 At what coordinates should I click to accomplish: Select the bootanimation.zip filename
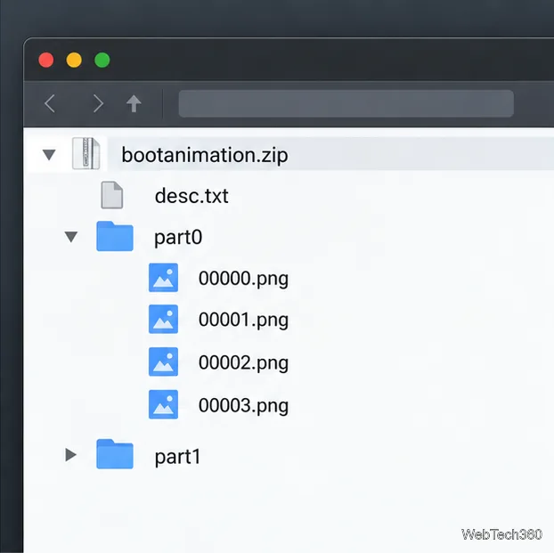click(205, 156)
